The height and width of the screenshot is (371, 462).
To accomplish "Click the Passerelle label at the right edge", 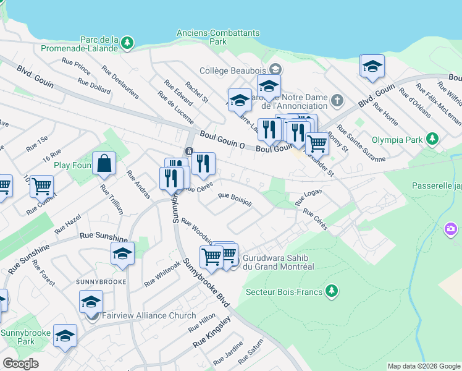I will tap(437, 185).
